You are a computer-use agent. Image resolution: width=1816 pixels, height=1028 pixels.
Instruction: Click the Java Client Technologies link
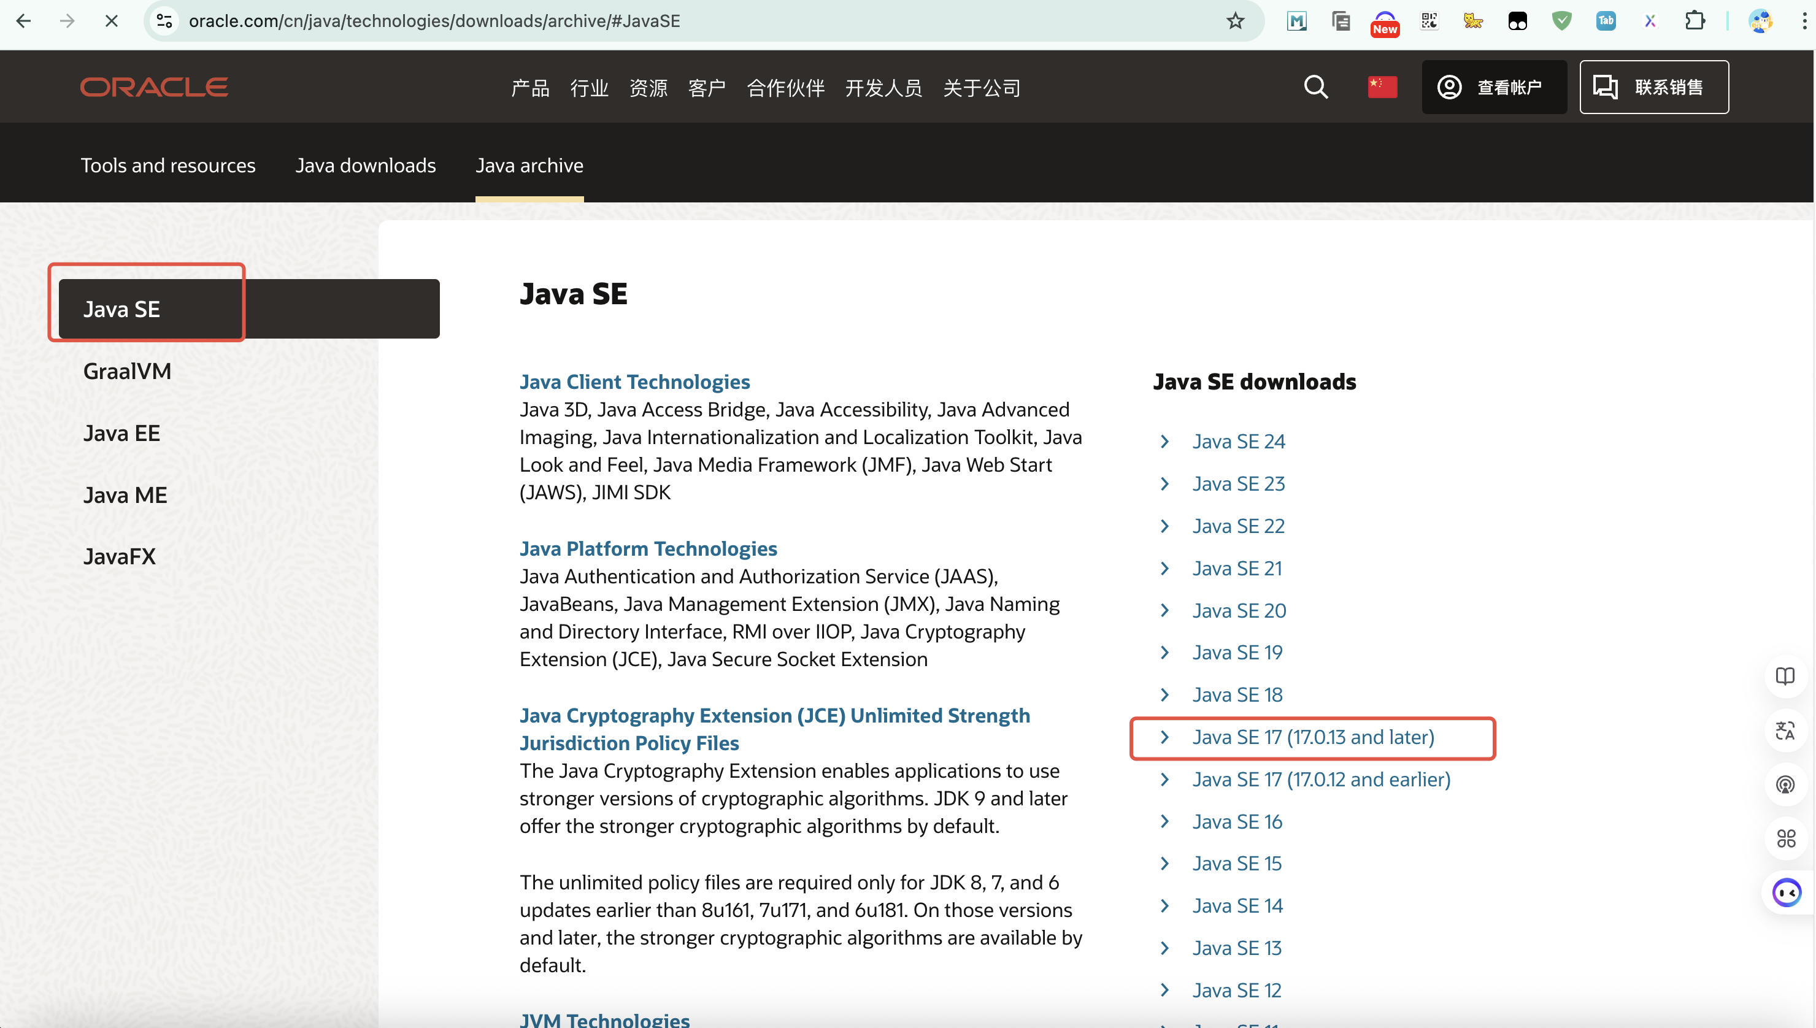point(634,382)
